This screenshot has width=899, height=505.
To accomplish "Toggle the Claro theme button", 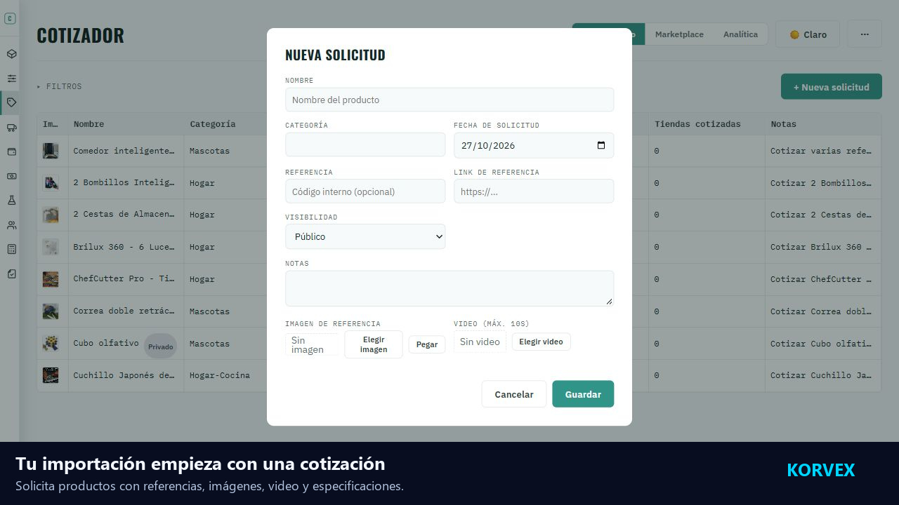I will coord(808,34).
